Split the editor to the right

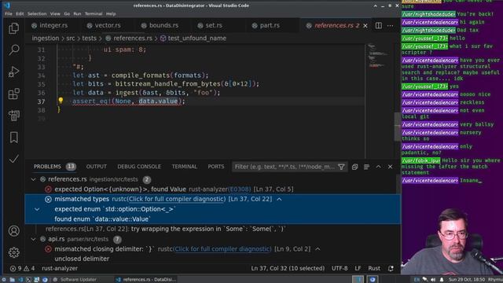point(379,25)
